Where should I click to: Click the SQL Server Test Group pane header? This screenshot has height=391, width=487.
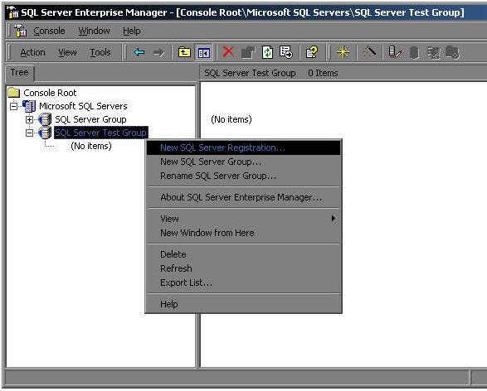[250, 73]
